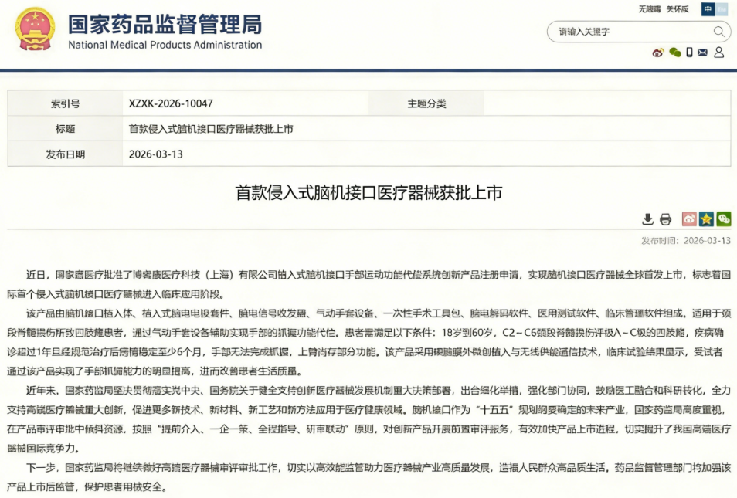Image resolution: width=737 pixels, height=498 pixels.
Task: Print the article using the printer icon
Action: (665, 219)
